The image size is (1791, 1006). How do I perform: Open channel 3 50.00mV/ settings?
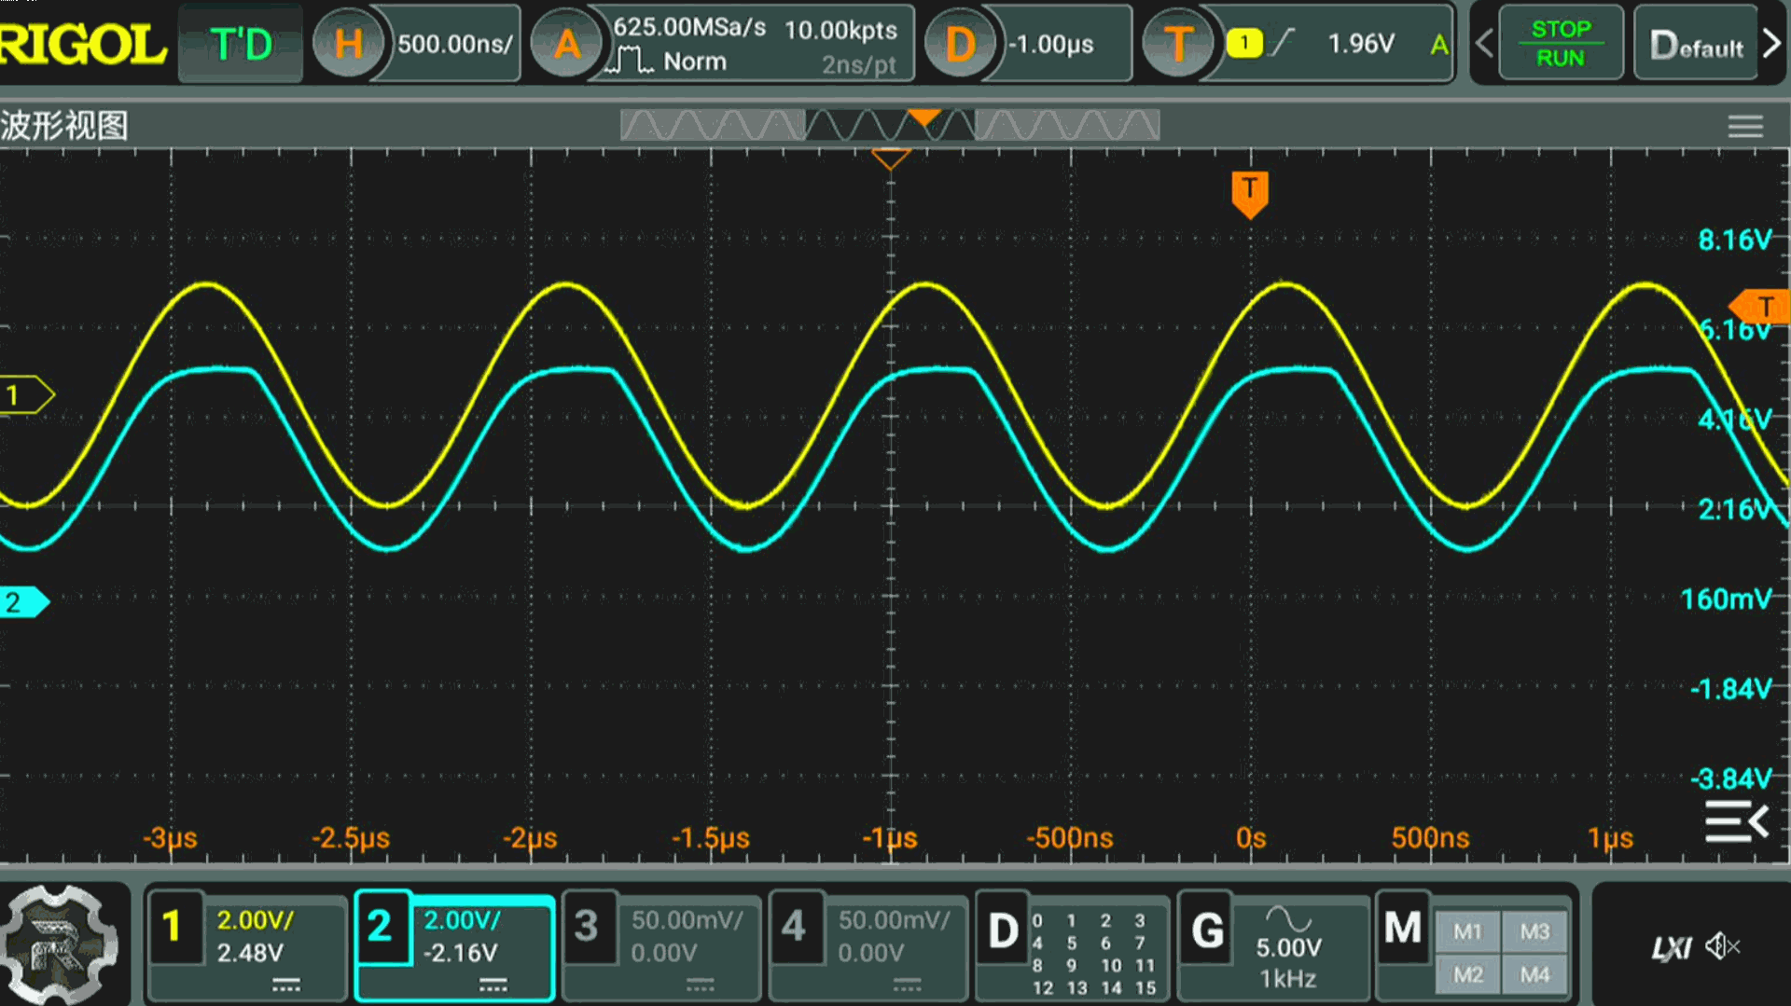tap(687, 920)
